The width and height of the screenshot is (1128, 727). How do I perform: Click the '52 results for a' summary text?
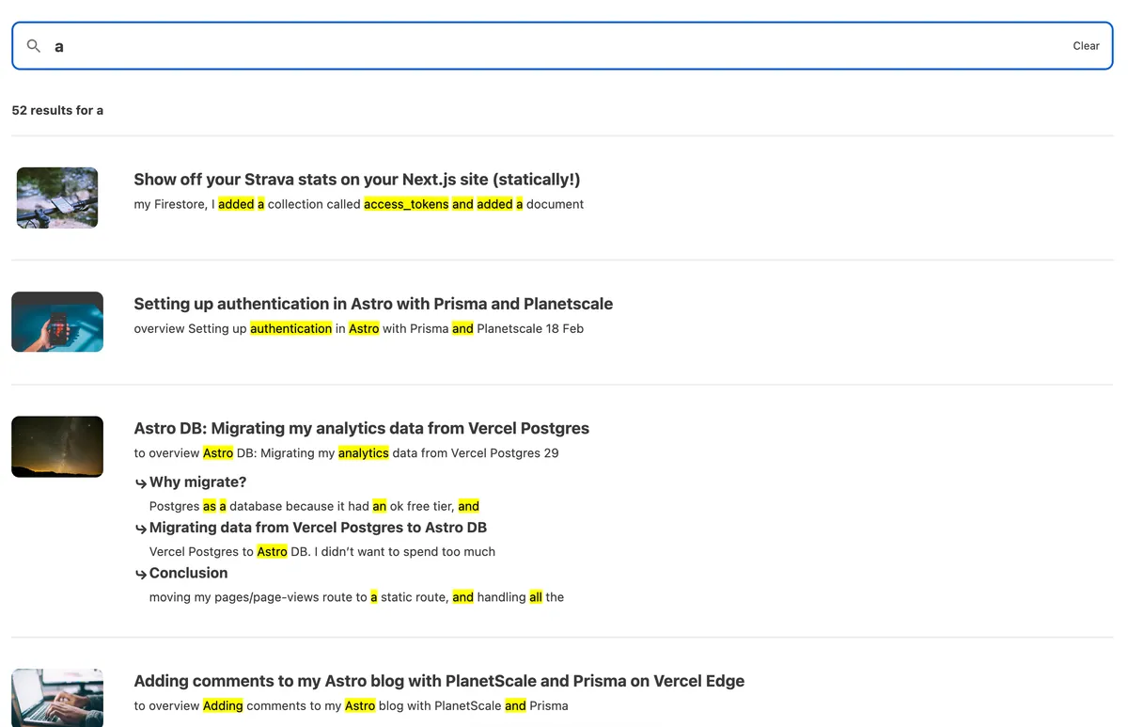[57, 110]
